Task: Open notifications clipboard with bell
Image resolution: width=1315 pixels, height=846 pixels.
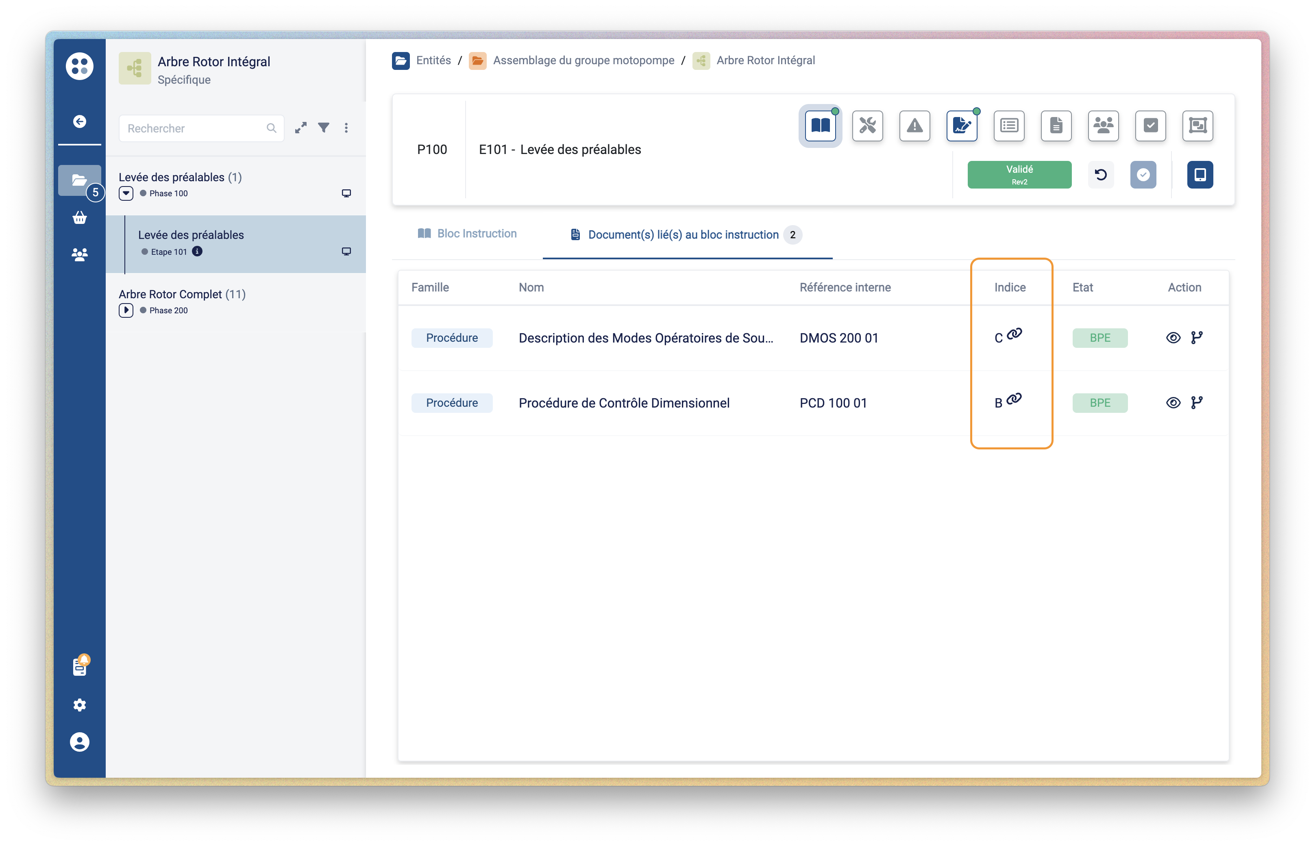Action: click(x=80, y=666)
